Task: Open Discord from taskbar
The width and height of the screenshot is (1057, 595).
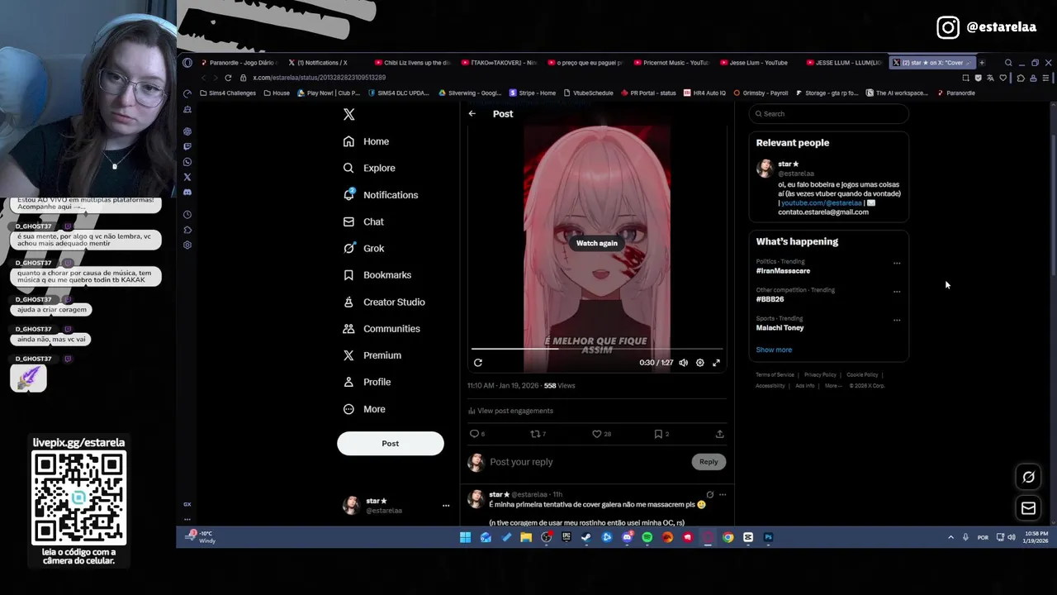Action: tap(627, 537)
